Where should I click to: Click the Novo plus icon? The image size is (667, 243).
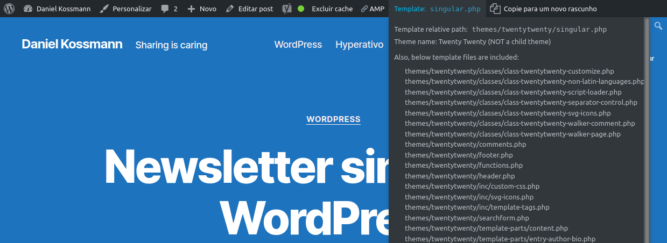coord(191,9)
